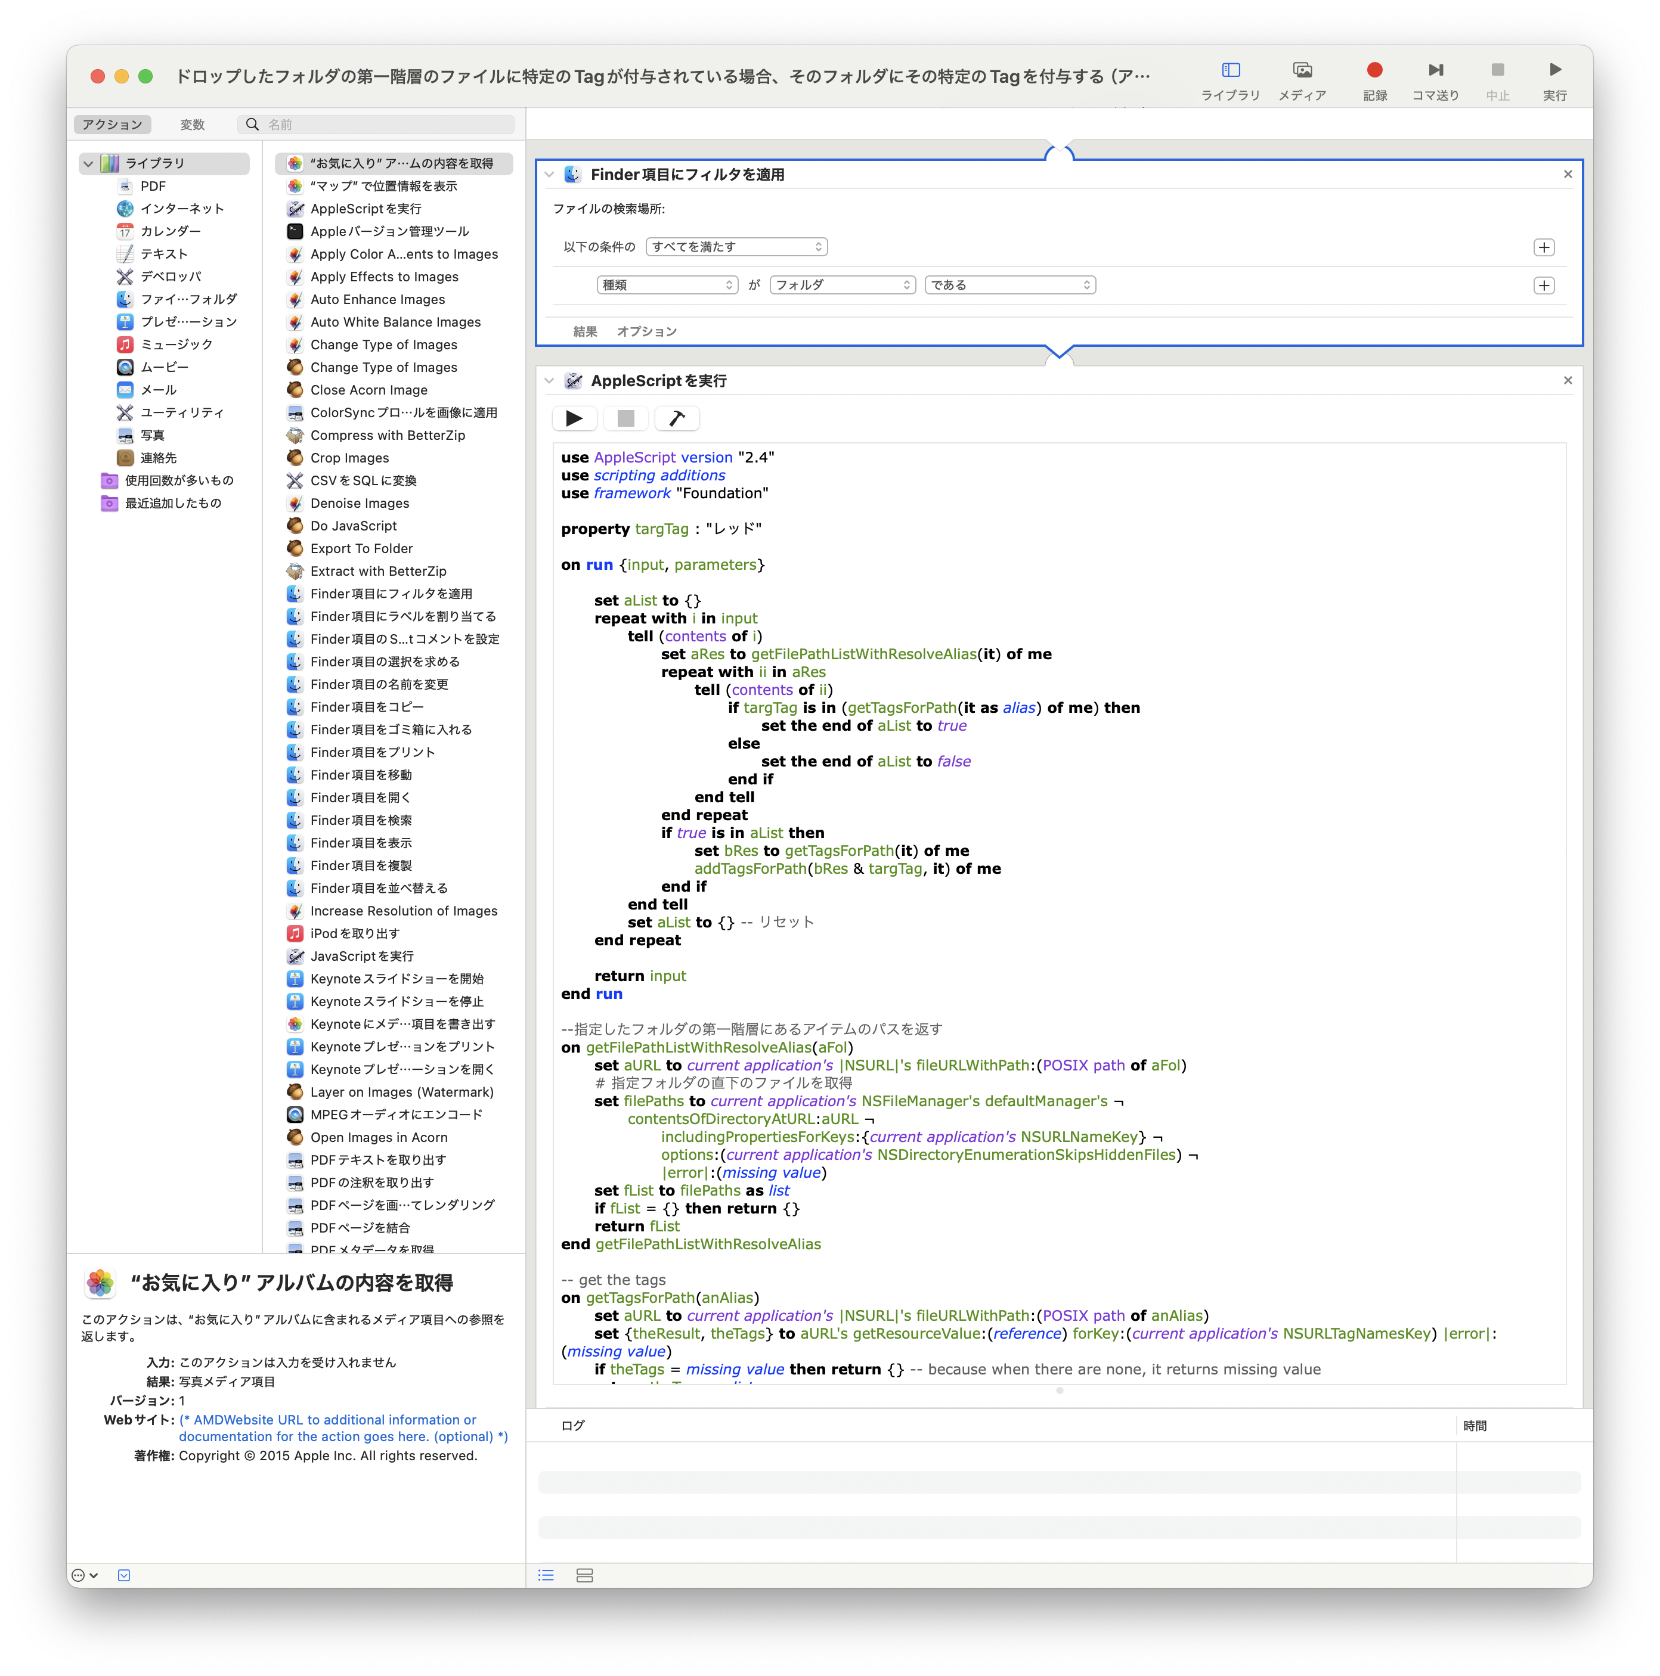Open the オプション tab in Finder filter

pyautogui.click(x=646, y=331)
